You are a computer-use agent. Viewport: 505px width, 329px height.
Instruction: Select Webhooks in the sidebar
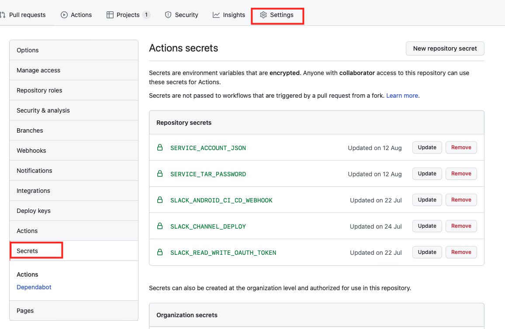click(74, 151)
